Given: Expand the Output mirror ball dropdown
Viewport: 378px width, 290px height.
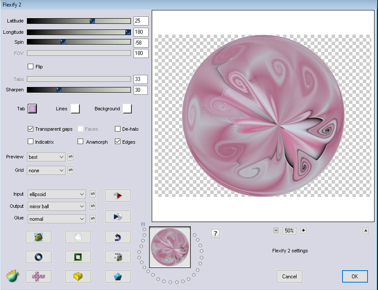Looking at the screenshot, I should coord(56,206).
